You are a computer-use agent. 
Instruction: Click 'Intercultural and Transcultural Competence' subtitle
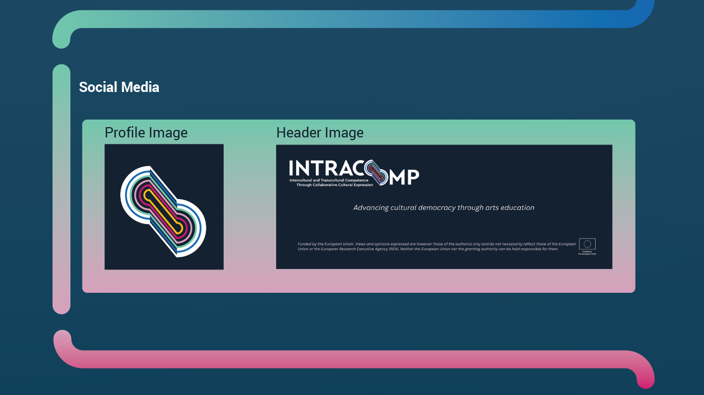click(329, 180)
